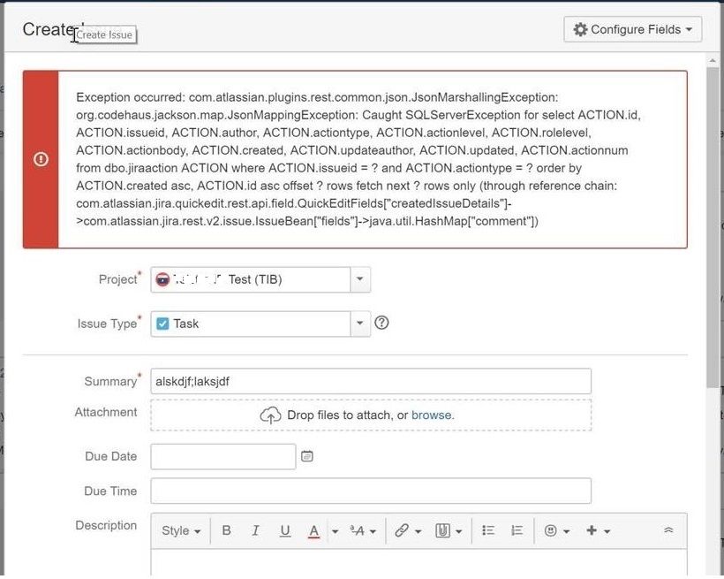Image resolution: width=724 pixels, height=579 pixels.
Task: Click the Issue Type field showing Task
Action: [250, 324]
